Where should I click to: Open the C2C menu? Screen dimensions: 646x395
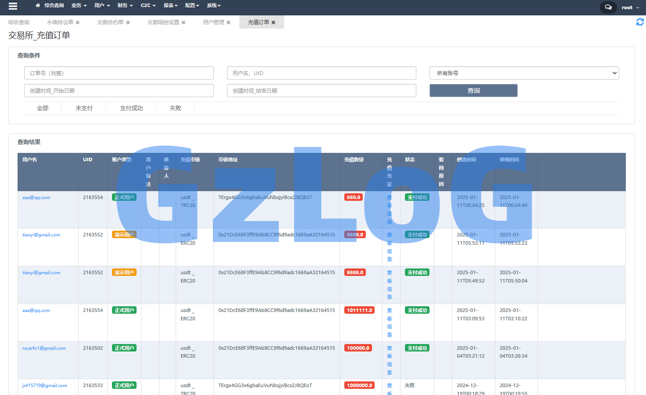click(148, 6)
